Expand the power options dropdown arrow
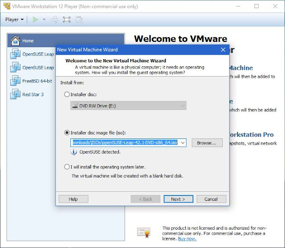This screenshot has height=248, width=285. tap(44, 20)
